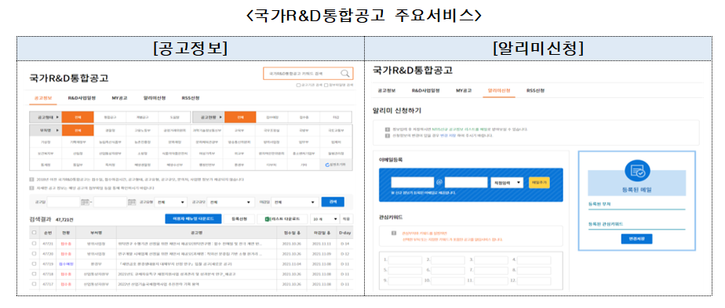This screenshot has width=725, height=308.
Task: Click the email domain field after the @
Action: point(466,183)
